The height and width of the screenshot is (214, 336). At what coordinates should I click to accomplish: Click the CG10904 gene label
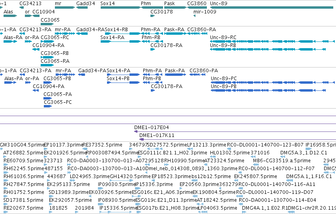tap(43, 11)
